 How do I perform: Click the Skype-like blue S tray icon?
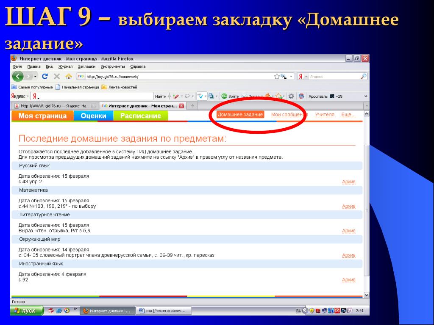(x=331, y=311)
